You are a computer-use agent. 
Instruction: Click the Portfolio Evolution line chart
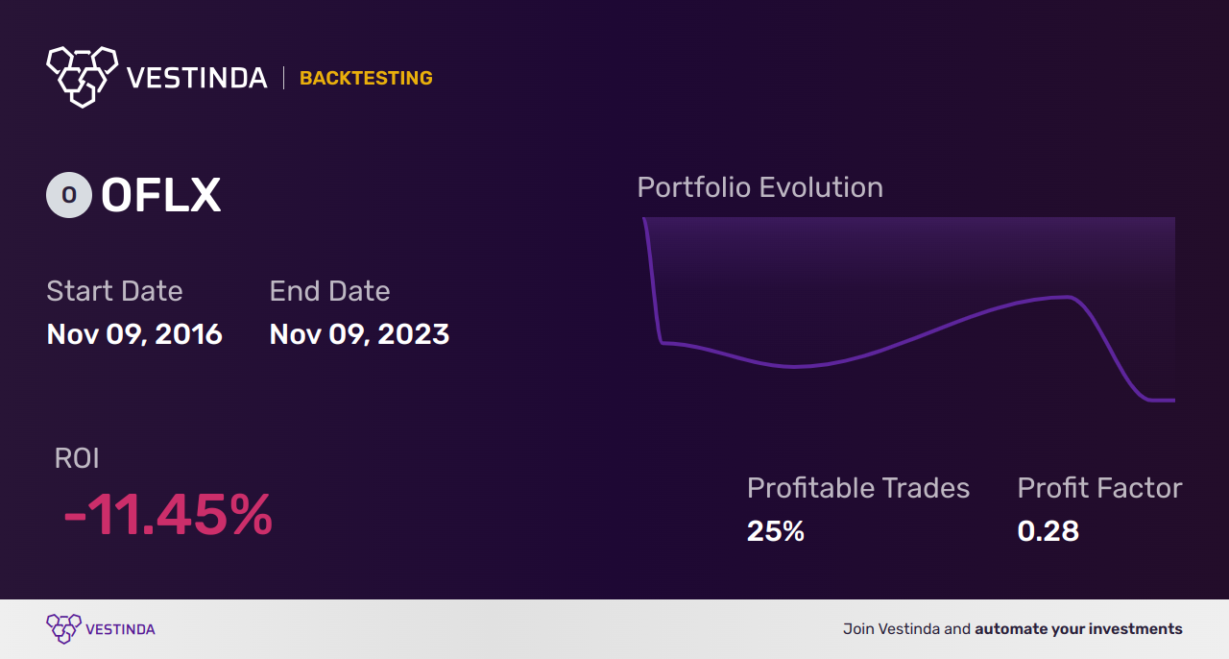click(x=908, y=309)
